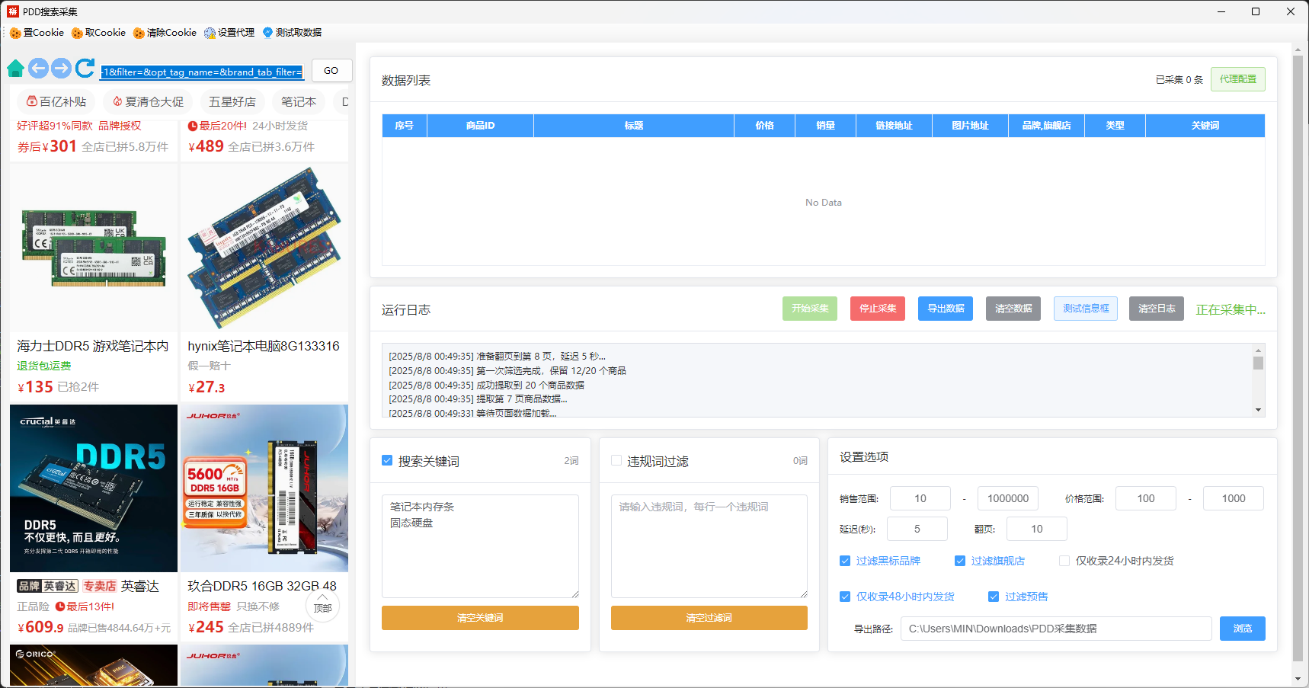This screenshot has width=1309, height=688.
Task: Open the 五星好店 tab
Action: tap(232, 102)
